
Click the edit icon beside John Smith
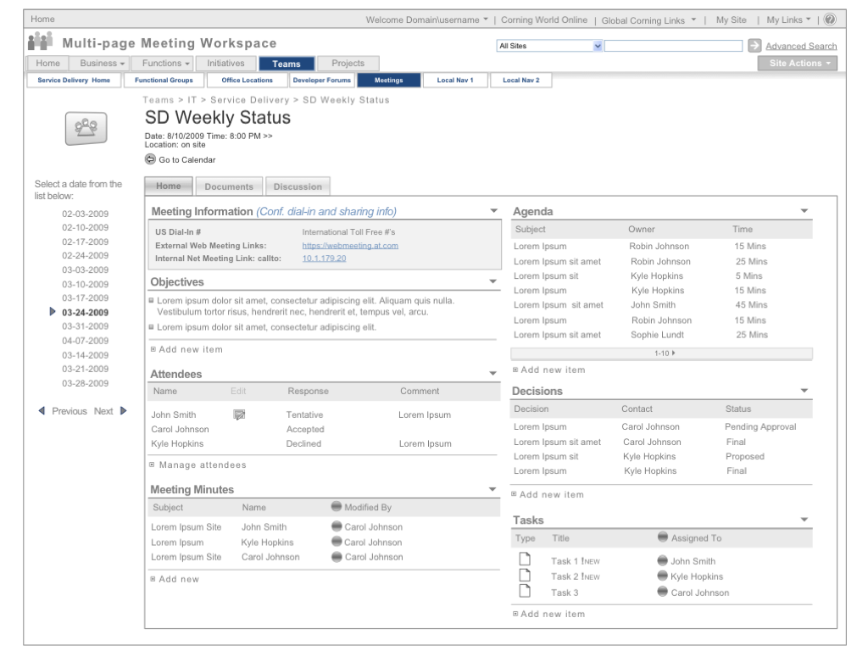click(239, 415)
